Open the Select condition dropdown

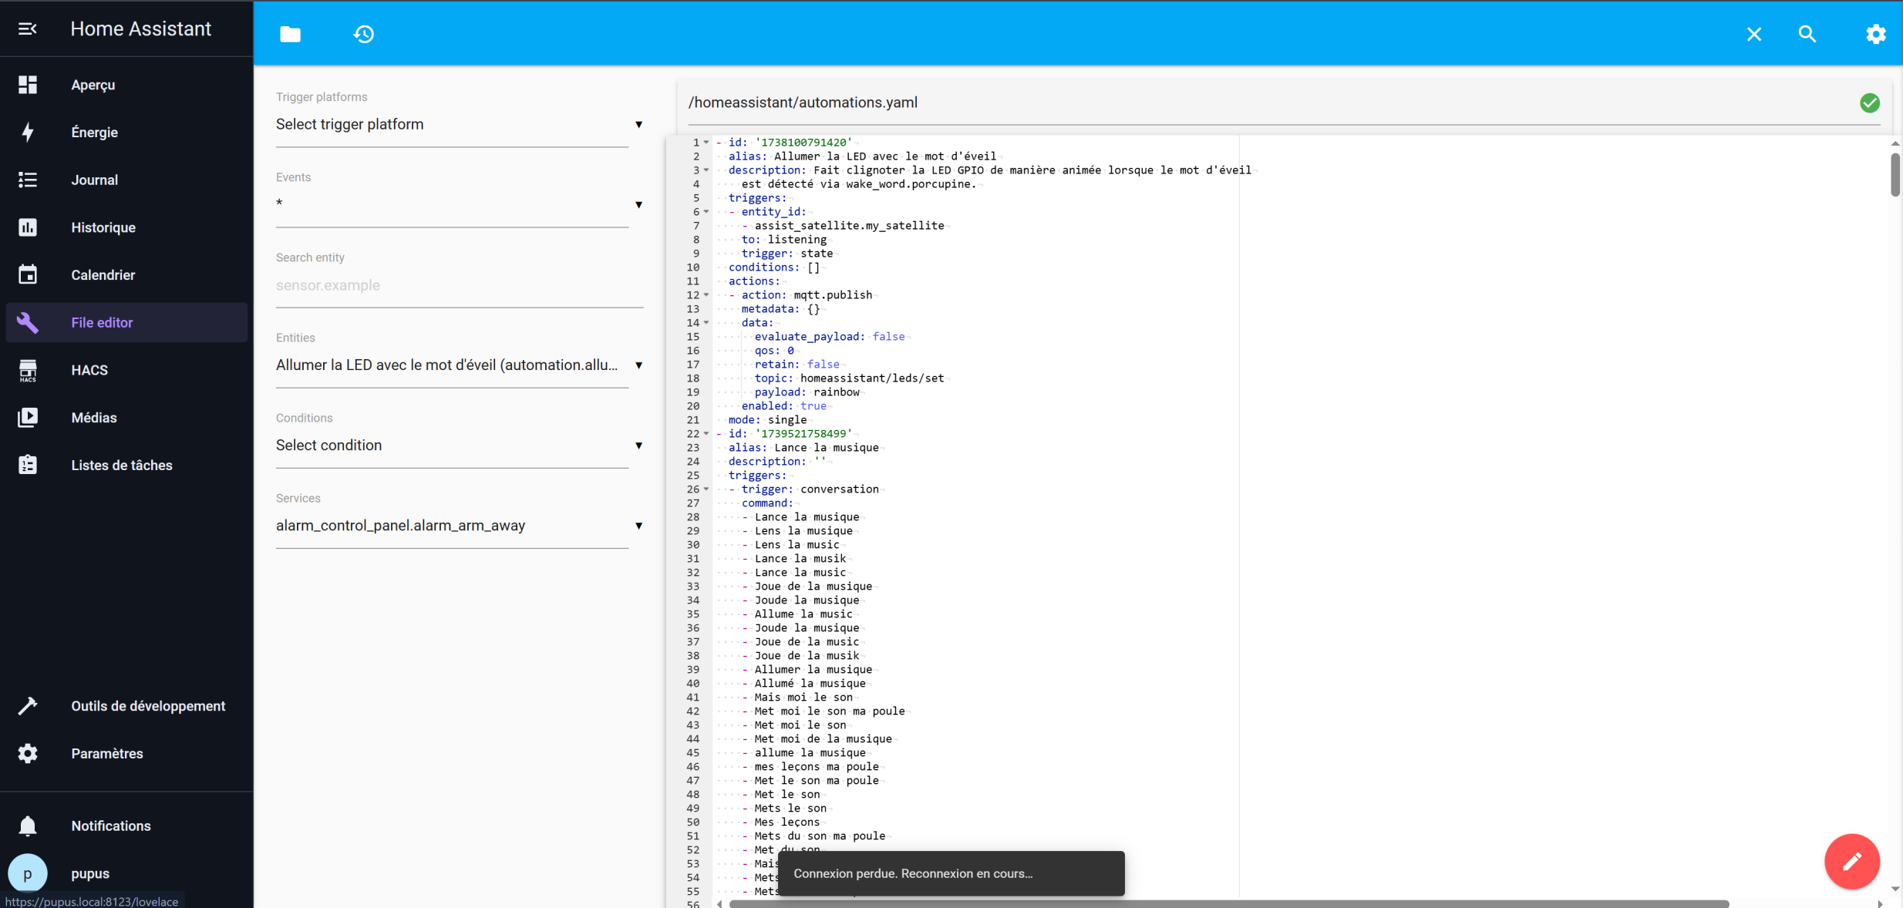click(x=460, y=445)
